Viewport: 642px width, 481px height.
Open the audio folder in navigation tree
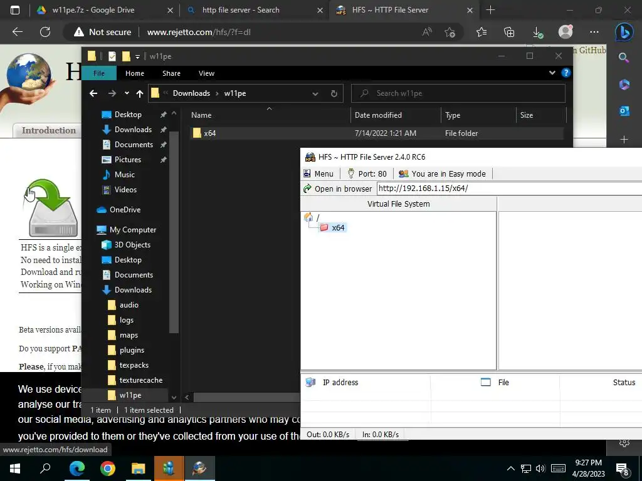[x=129, y=305]
